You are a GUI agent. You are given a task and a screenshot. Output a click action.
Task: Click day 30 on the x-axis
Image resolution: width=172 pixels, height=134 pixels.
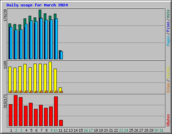pyautogui.click(x=156, y=130)
